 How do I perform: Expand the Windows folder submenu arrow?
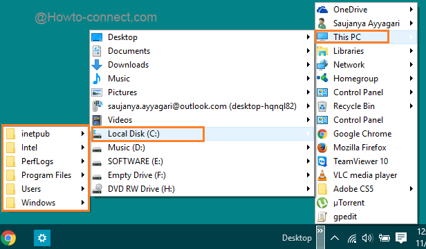[82, 203]
